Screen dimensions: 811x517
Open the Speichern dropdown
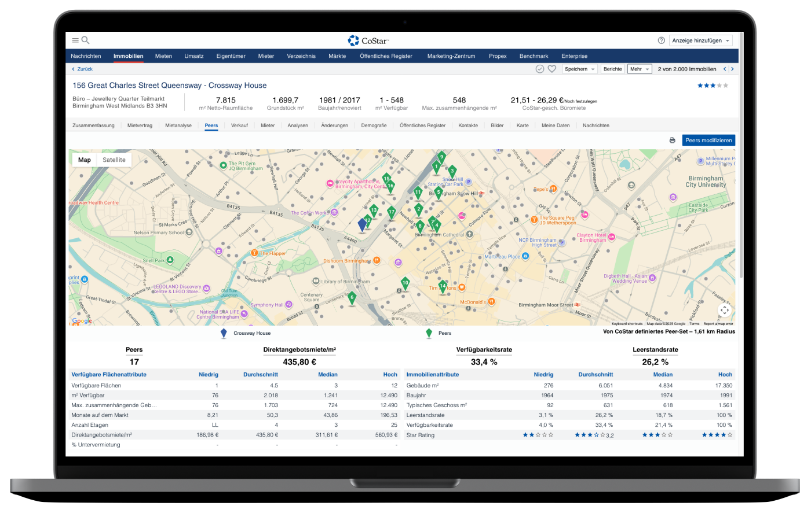point(579,69)
